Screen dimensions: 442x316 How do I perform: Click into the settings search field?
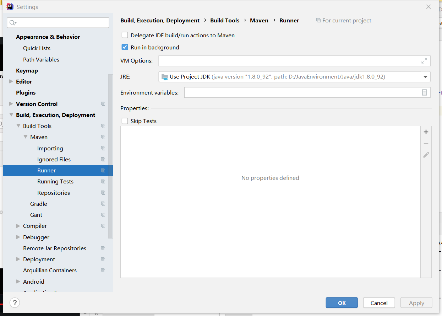coord(58,23)
